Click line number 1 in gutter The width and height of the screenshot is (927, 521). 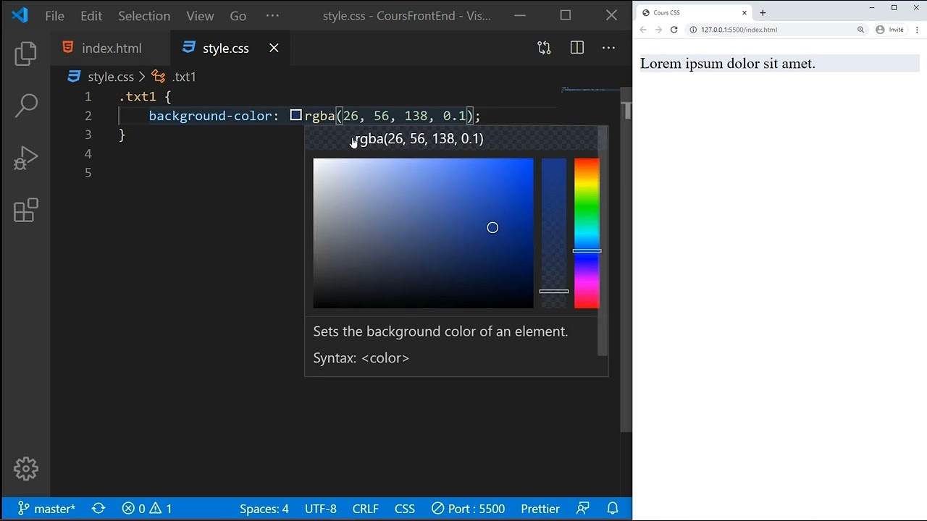(88, 96)
